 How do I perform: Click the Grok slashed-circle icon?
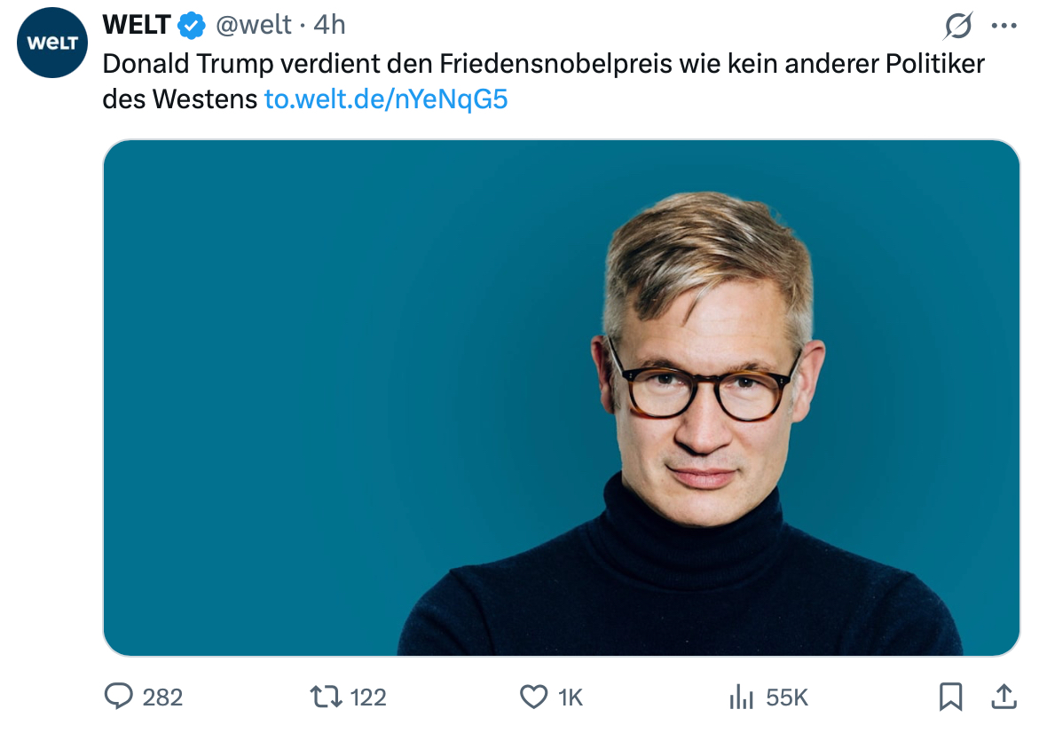click(x=958, y=26)
